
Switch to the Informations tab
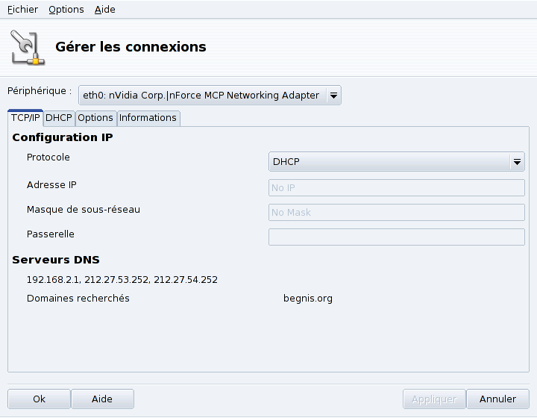click(148, 118)
